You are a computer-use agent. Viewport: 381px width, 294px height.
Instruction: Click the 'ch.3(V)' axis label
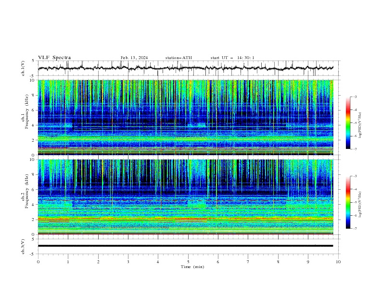tap(23, 246)
